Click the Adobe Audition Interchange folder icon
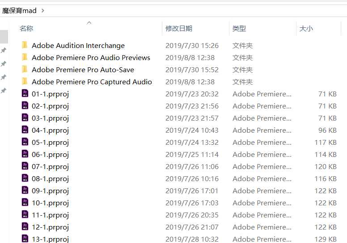The image size is (347, 243). click(25, 45)
